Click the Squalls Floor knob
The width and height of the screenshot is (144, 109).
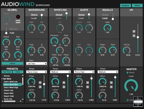coord(103,50)
